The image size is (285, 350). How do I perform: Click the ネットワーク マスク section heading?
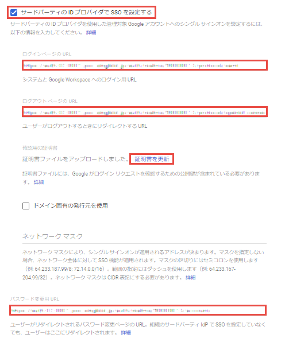[52, 236]
